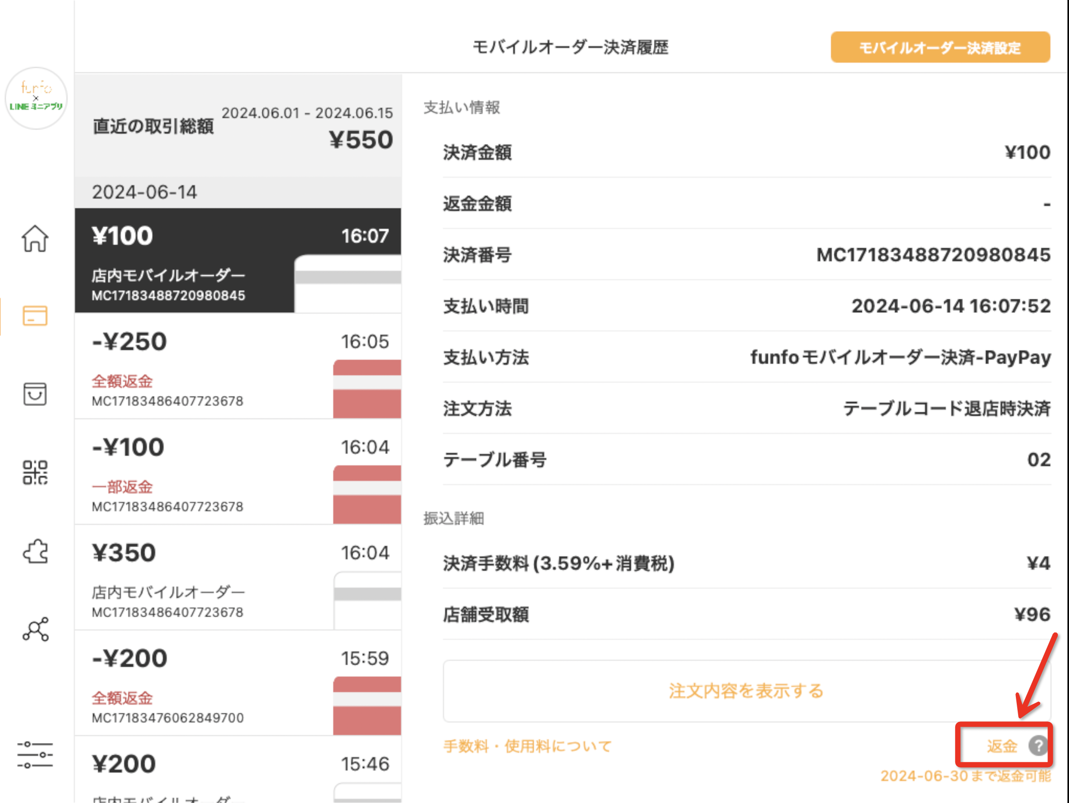The image size is (1069, 803).
Task: Select the -¥200 full refund transaction at 15:59
Action: [x=238, y=683]
